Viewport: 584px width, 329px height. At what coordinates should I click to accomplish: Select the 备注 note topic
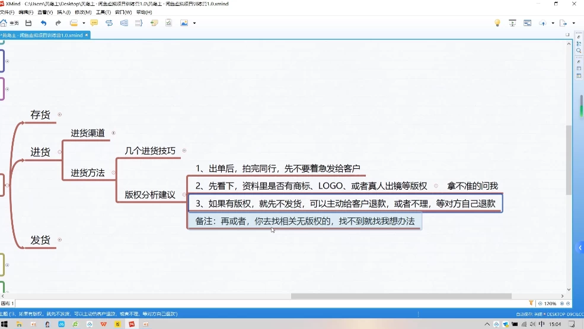(x=305, y=221)
